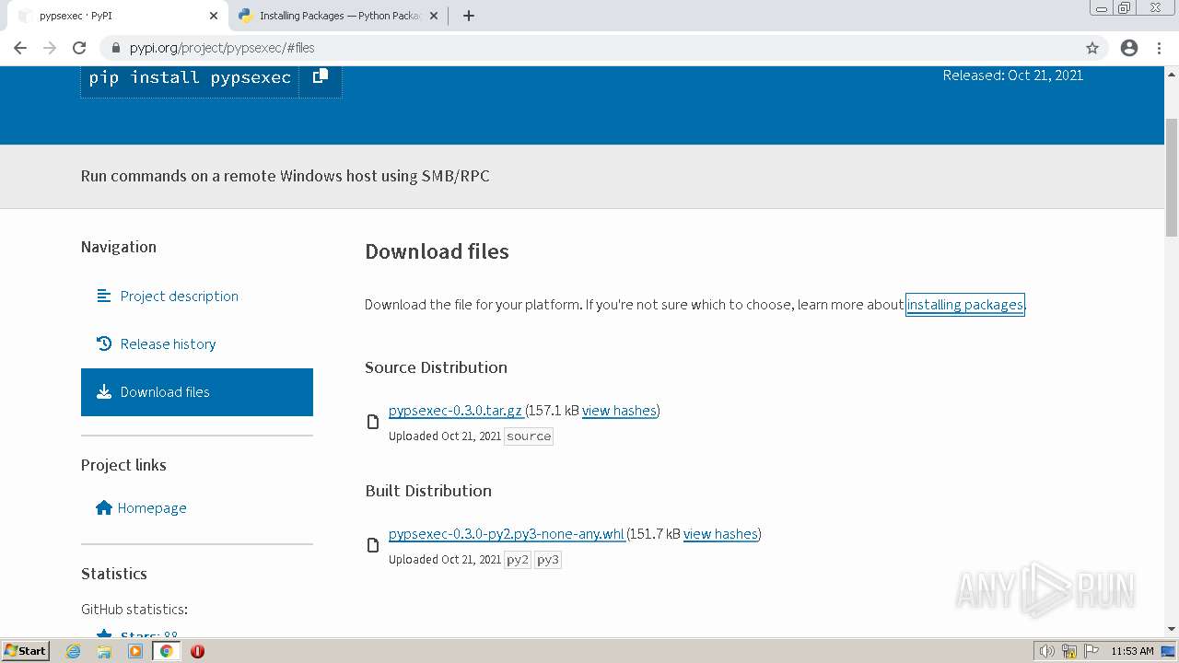Open the installing packages link
The width and height of the screenshot is (1179, 663).
[964, 304]
